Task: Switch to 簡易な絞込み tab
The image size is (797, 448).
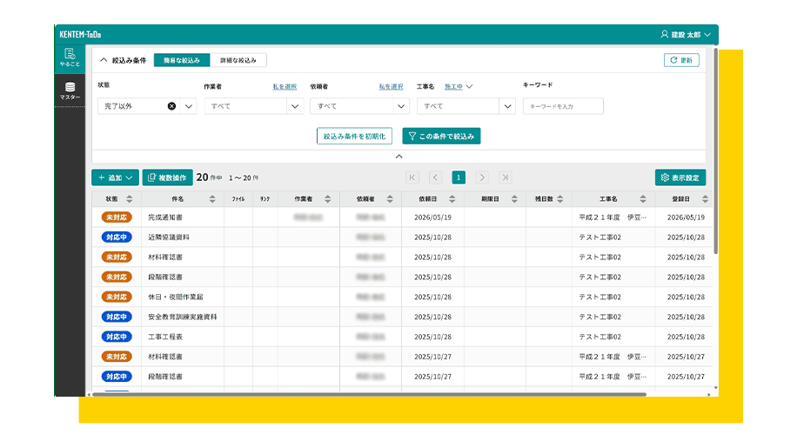Action: 182,60
